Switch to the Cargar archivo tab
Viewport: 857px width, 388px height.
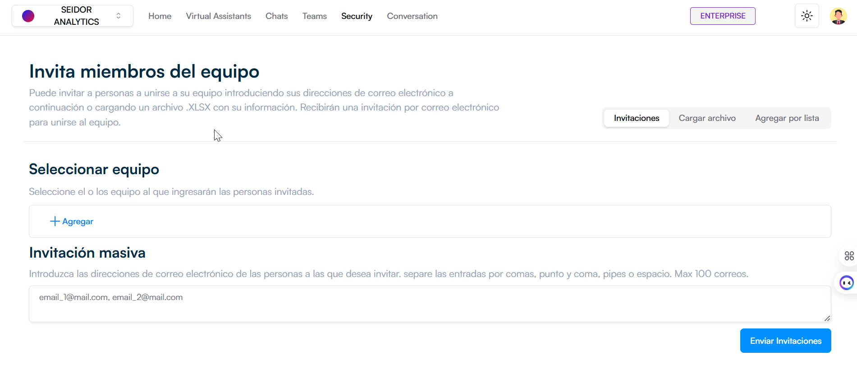pyautogui.click(x=707, y=118)
